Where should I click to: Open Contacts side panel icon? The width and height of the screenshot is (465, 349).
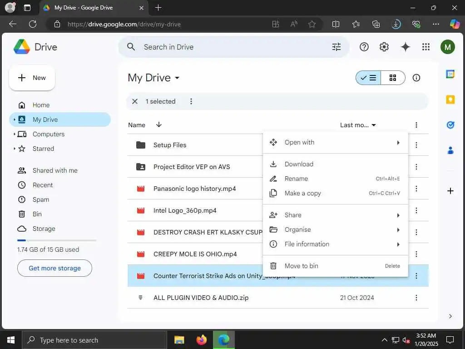tap(450, 150)
